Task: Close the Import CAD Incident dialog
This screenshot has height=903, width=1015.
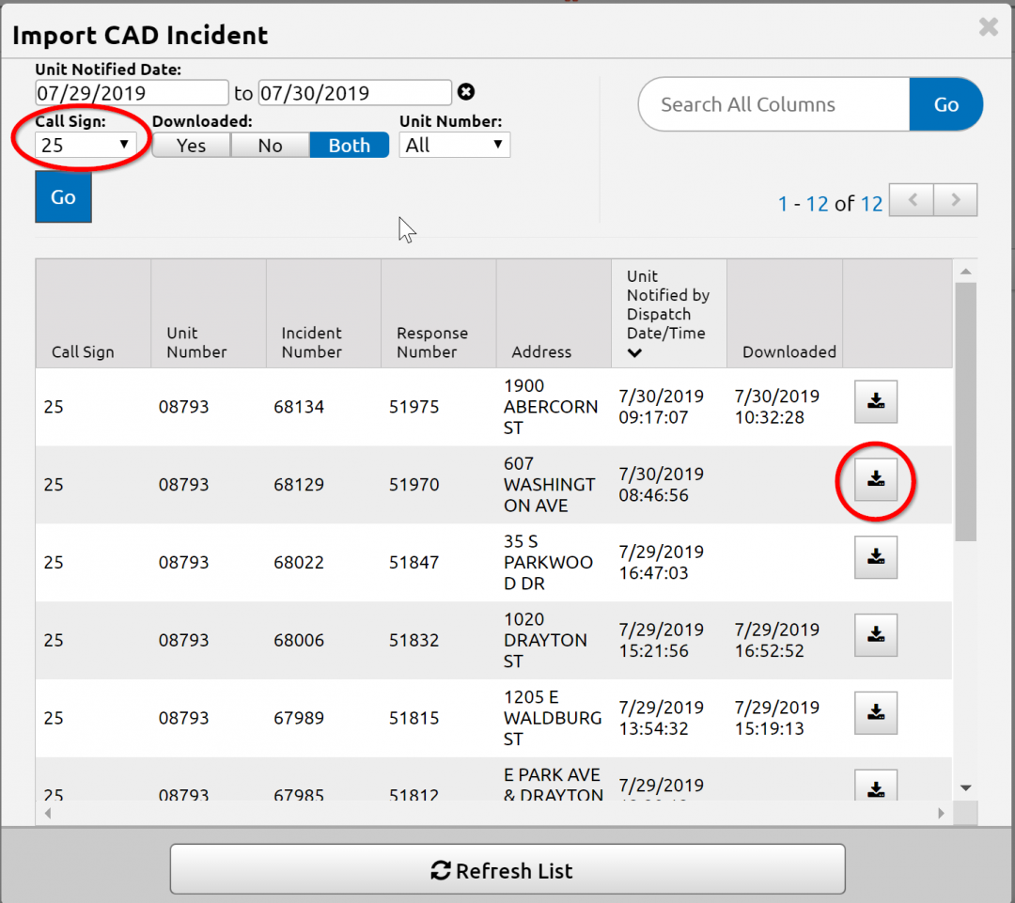Action: coord(988,27)
